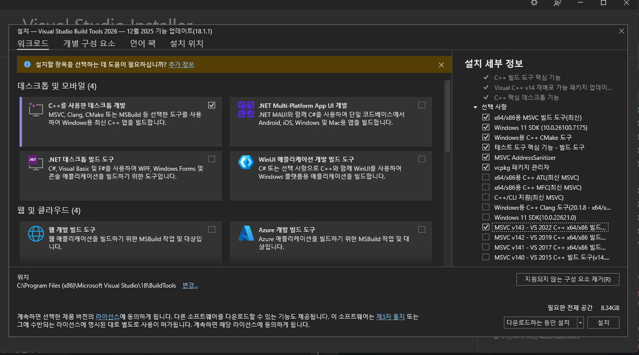Open the 다운로드하는 동안 설치 dropdown arrow
This screenshot has width=639, height=355.
tap(580, 323)
